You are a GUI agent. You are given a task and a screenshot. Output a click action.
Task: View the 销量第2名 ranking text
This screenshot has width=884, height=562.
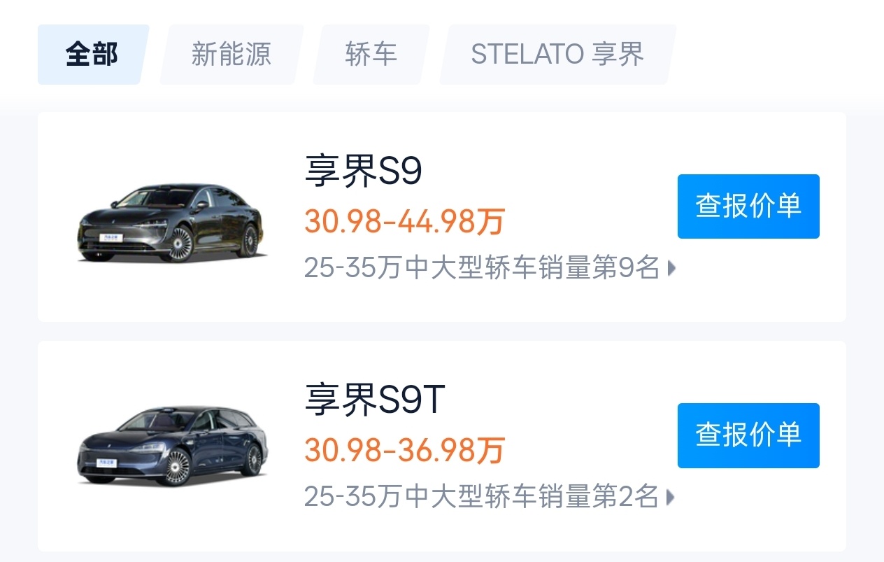481,498
